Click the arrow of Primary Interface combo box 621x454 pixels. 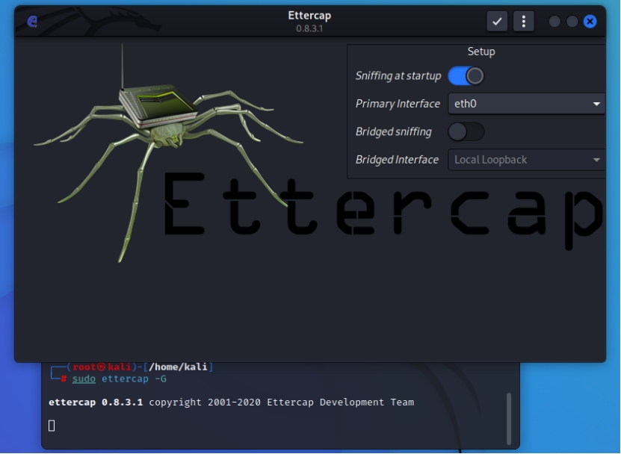tap(596, 104)
